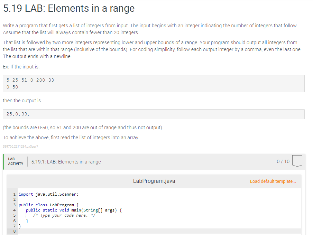313x235 pixels.
Task: Click the 'To achieve the above' sentence
Action: click(x=71, y=138)
